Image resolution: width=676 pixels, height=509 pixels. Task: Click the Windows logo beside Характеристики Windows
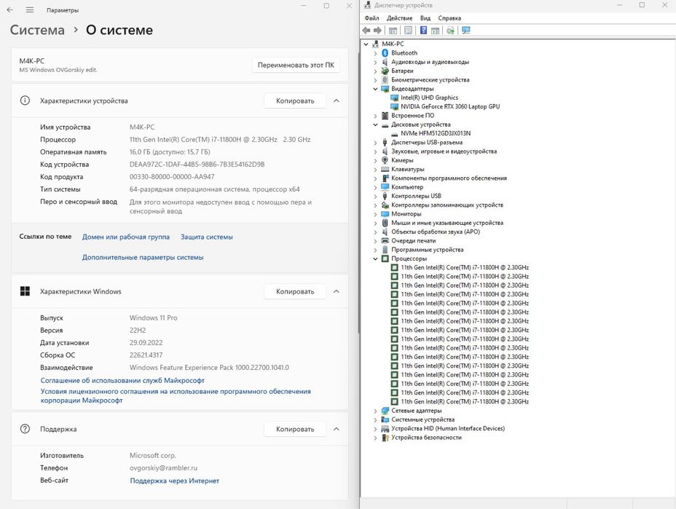(x=25, y=291)
